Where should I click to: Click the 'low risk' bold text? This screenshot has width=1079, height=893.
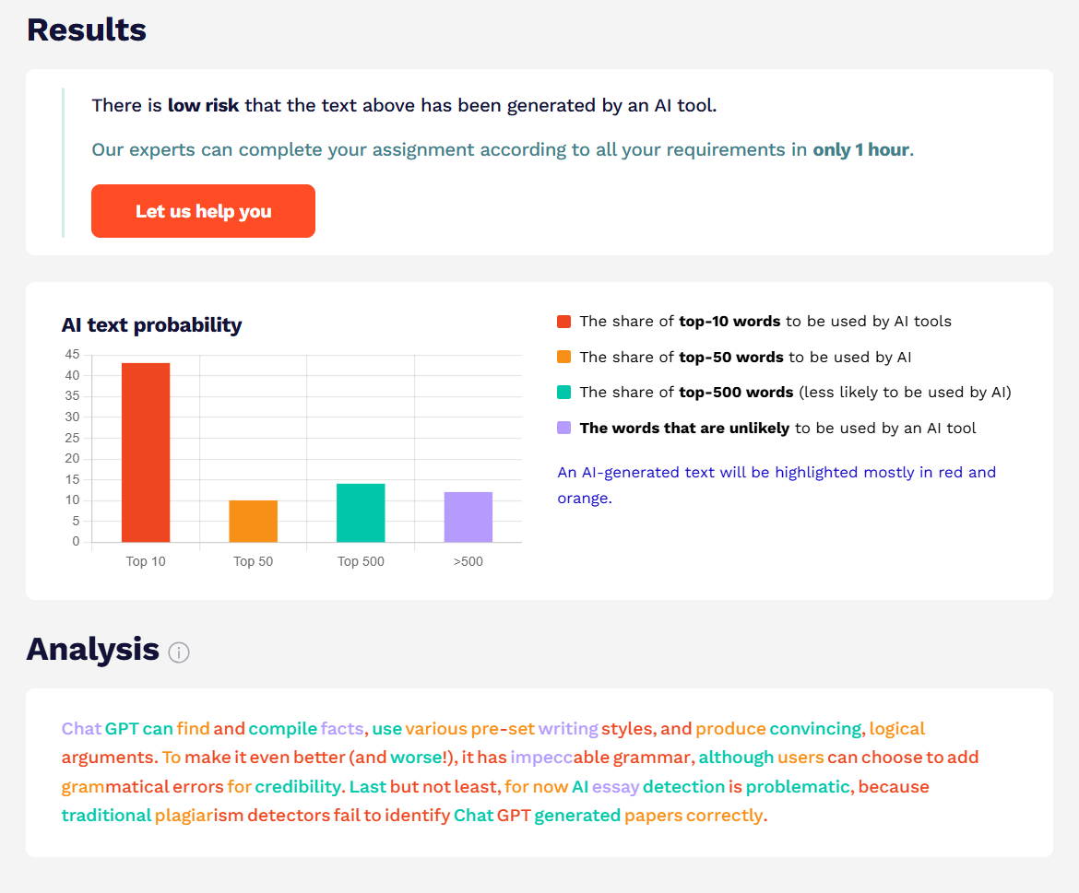pyautogui.click(x=203, y=105)
